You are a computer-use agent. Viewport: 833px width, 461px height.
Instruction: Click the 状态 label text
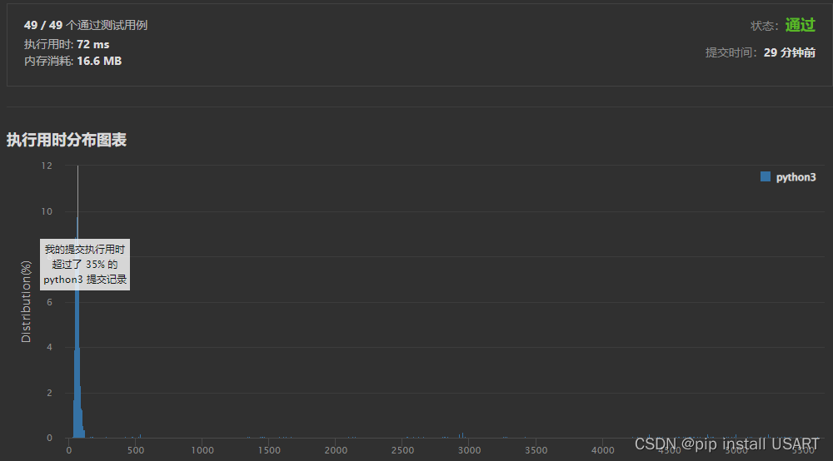tap(765, 26)
